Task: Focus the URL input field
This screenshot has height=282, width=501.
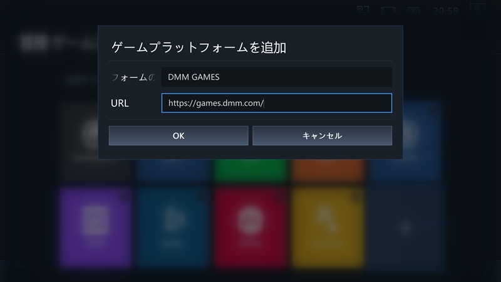Action: [277, 103]
